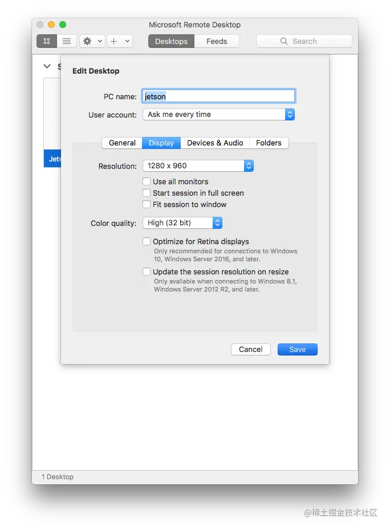Open the User account dropdown

pos(218,115)
